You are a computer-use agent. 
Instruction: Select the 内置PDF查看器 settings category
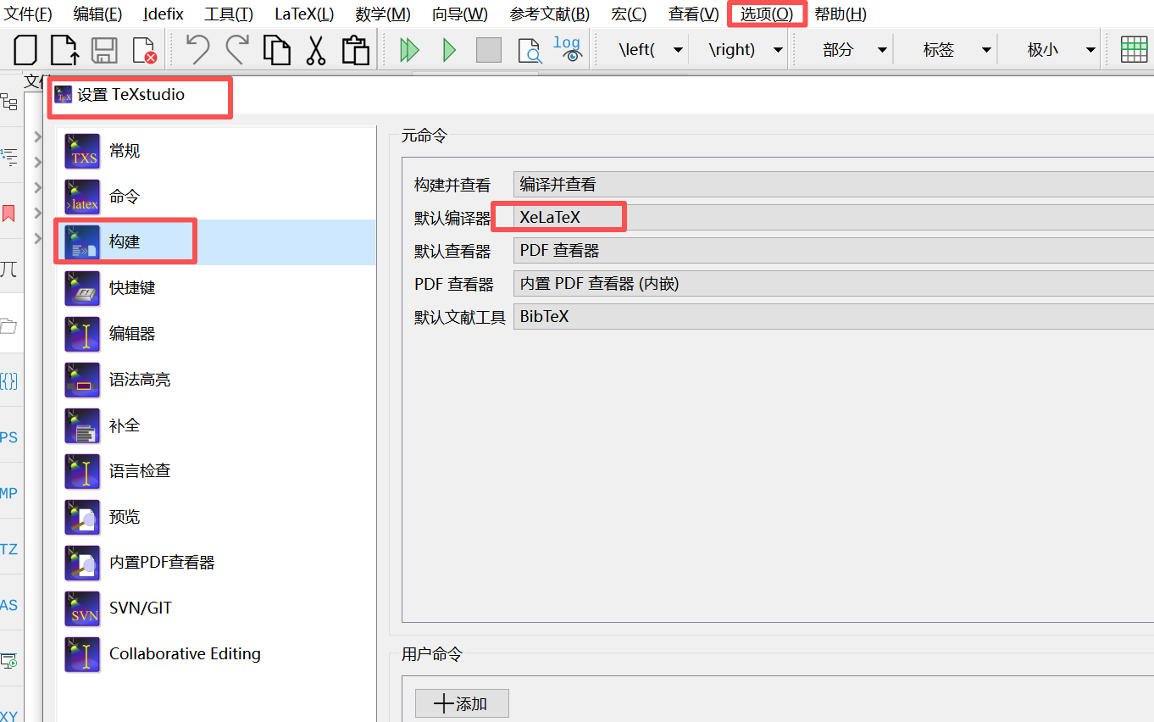[216, 563]
